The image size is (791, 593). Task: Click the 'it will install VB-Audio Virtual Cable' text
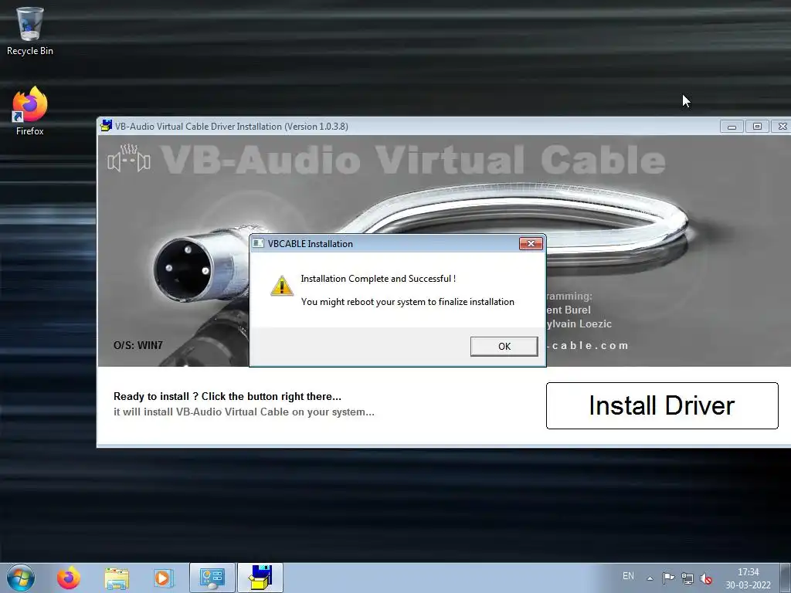coord(243,412)
